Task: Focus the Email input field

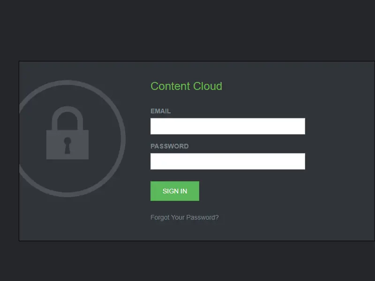Action: (x=228, y=126)
